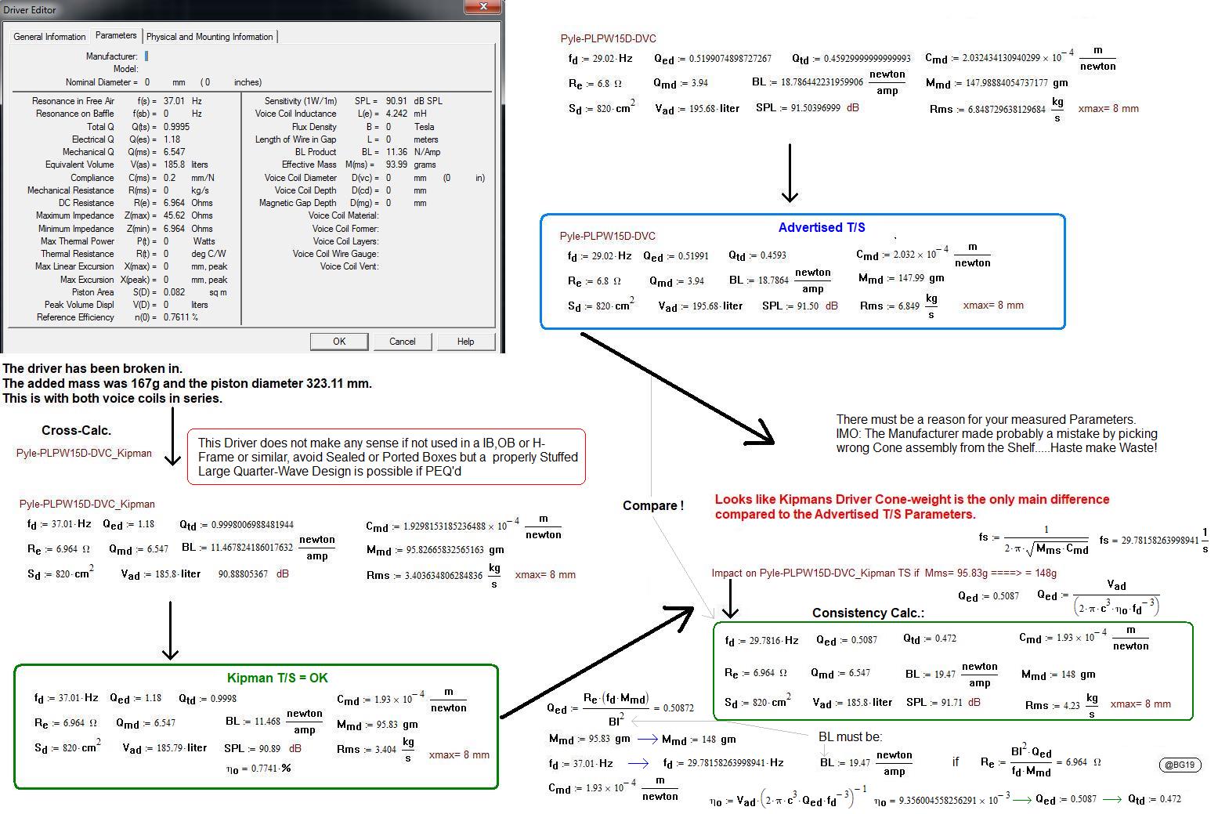1218x814 pixels.
Task: Click the 'Kipman T/S = OK' heading
Action: click(x=277, y=678)
